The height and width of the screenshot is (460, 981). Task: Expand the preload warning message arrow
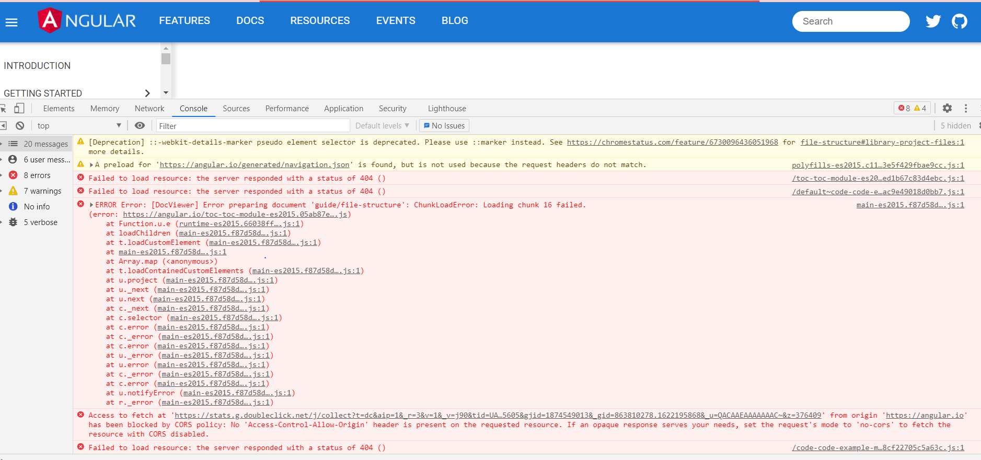91,165
